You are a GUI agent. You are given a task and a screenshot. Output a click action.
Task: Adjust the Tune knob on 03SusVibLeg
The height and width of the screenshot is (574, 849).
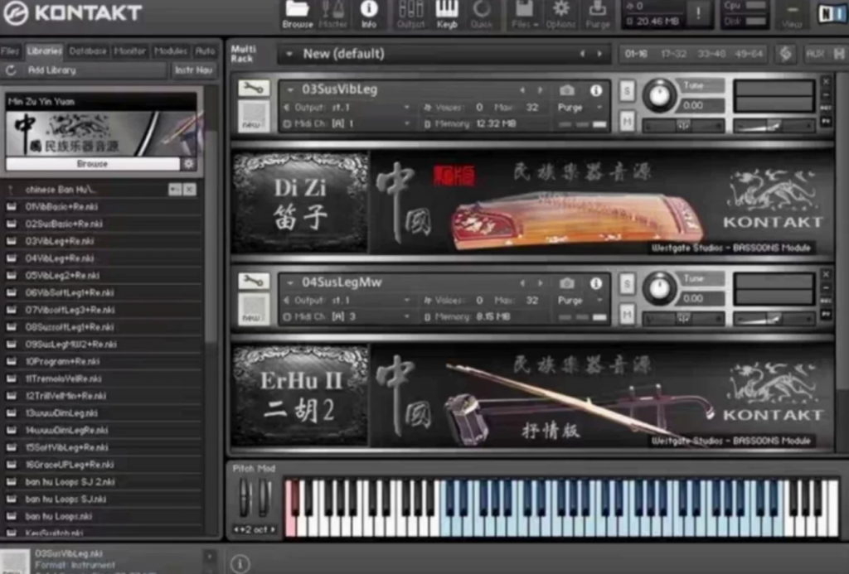pos(659,96)
